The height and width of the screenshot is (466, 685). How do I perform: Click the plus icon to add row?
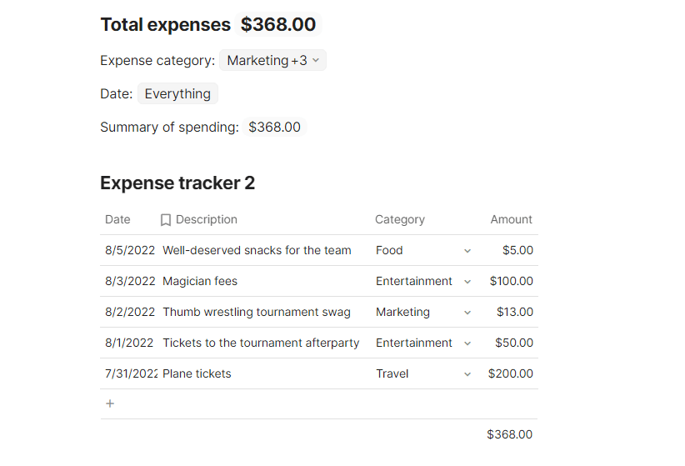coord(110,403)
